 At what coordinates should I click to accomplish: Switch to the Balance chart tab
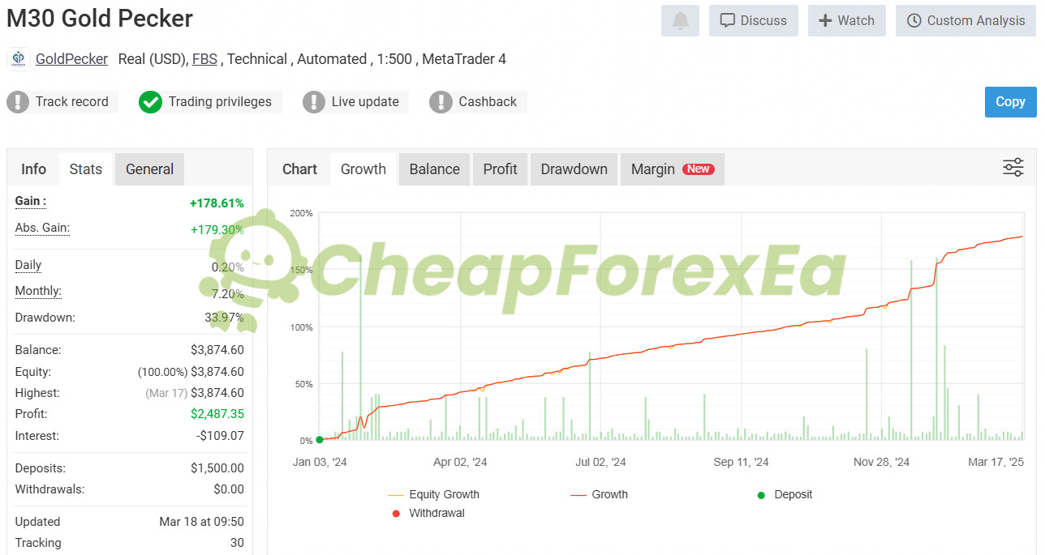434,169
